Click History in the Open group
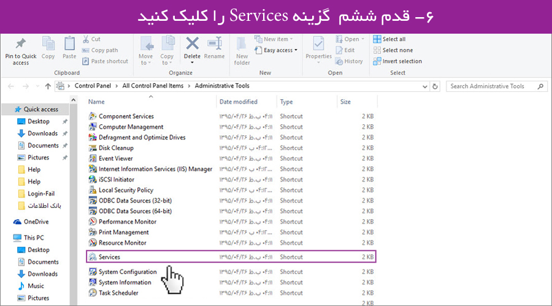Image resolution: width=552 pixels, height=306 pixels. [349, 61]
